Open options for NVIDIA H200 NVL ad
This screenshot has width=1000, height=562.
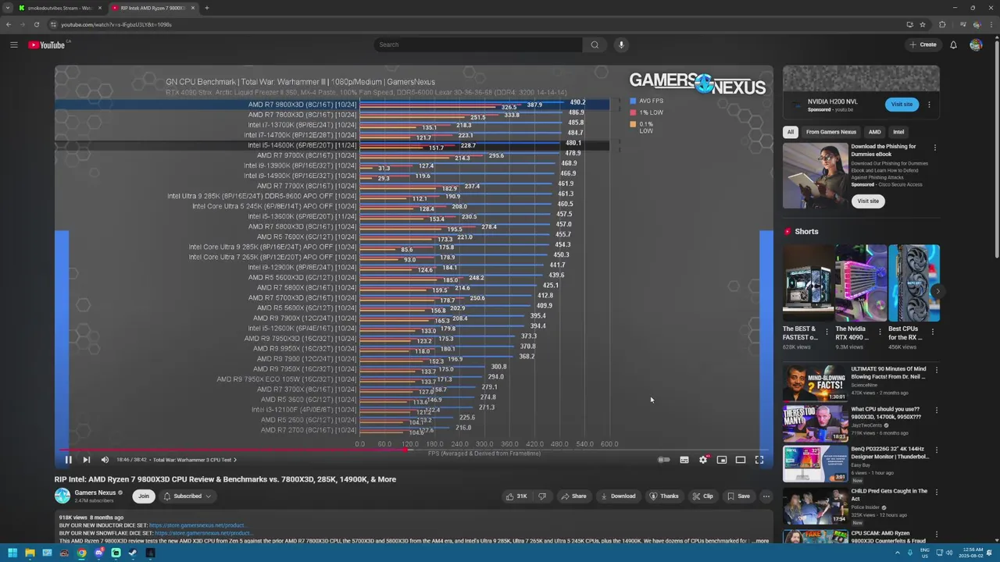[x=929, y=105]
